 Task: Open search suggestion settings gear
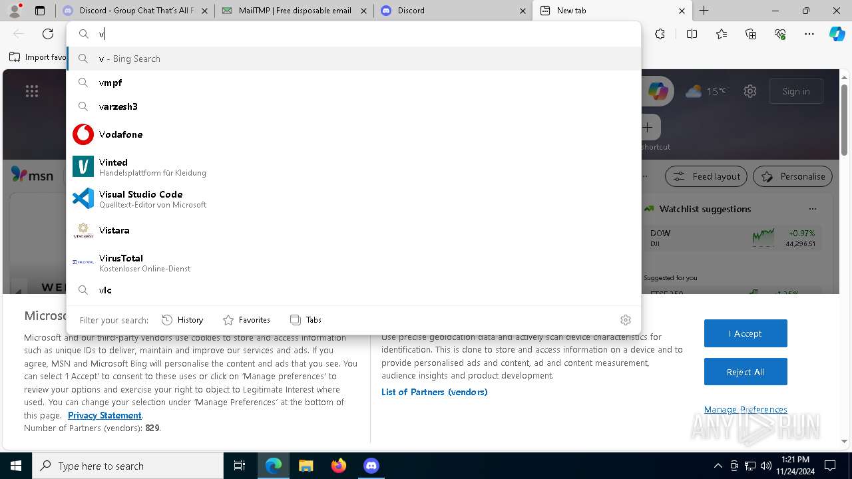[x=625, y=320]
